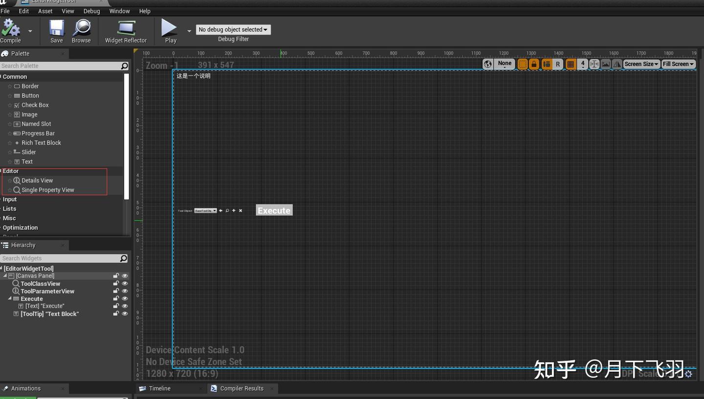The width and height of the screenshot is (704, 399).
Task: Click the localization preview globe icon
Action: (x=487, y=64)
